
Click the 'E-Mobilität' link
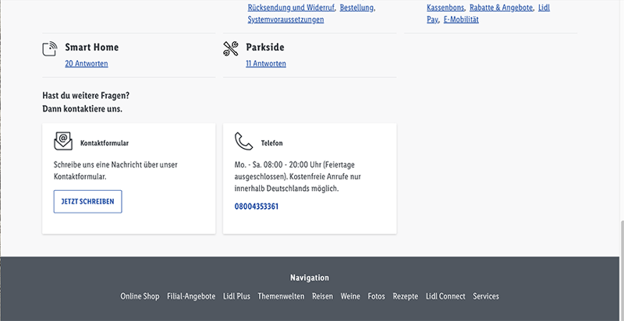461,19
